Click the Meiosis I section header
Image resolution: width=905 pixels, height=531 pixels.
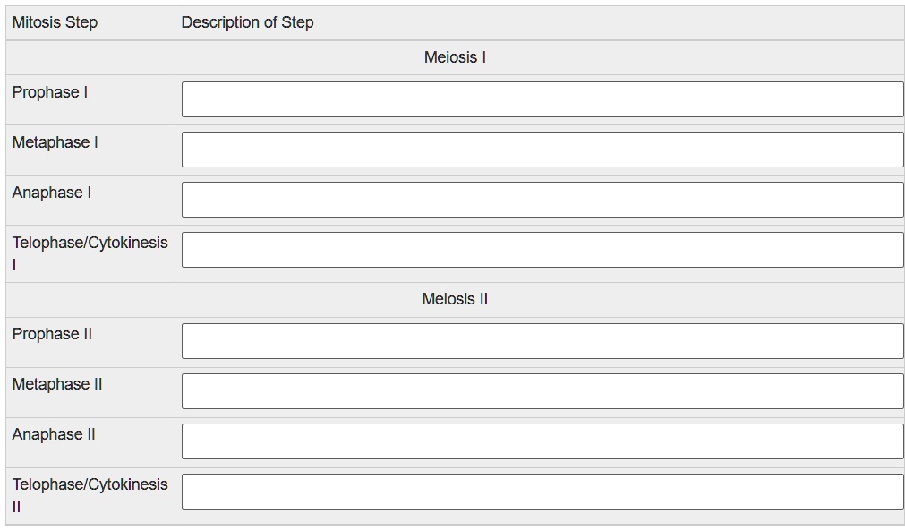tap(453, 56)
